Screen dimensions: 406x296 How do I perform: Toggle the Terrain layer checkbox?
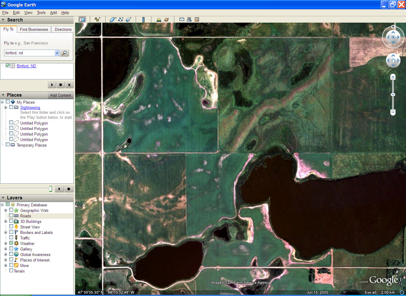coord(11,270)
